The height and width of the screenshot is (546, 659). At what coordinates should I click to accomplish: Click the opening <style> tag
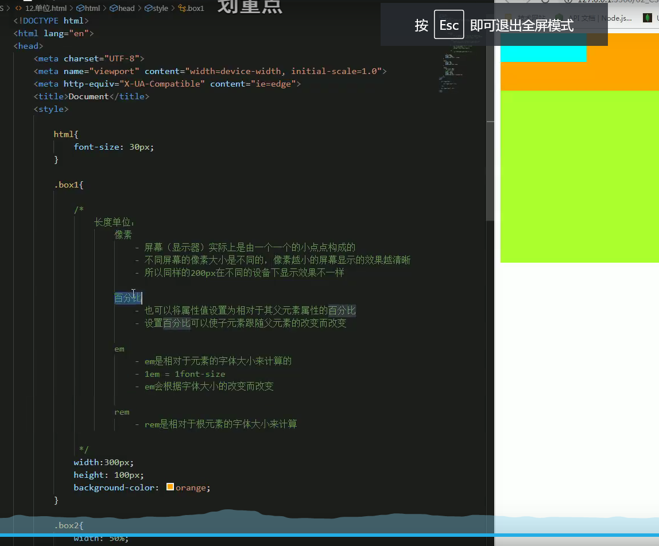click(51, 109)
